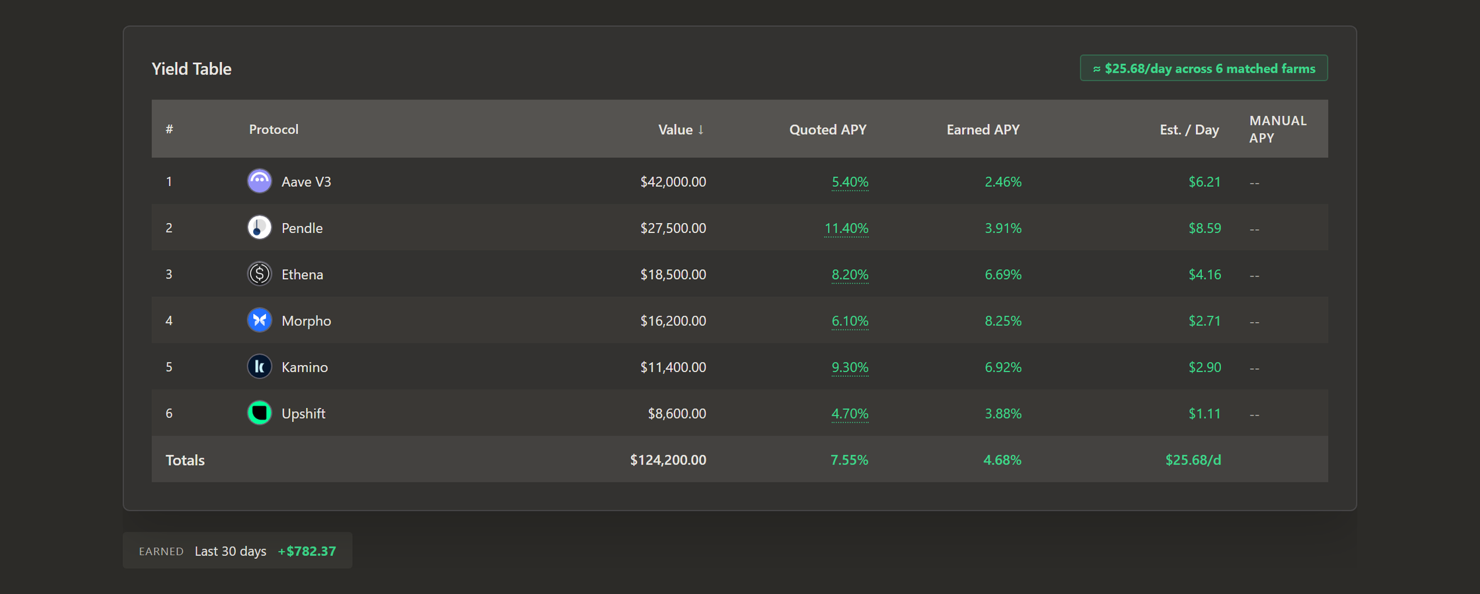Viewport: 1480px width, 594px height.
Task: Click Morpho earned APY 8.25%
Action: pyautogui.click(x=1003, y=321)
